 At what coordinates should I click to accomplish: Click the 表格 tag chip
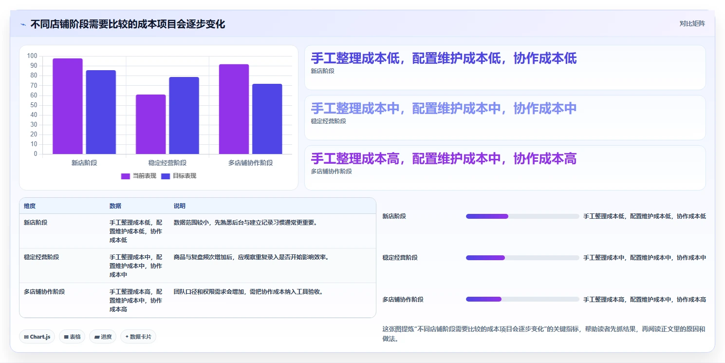pos(72,337)
